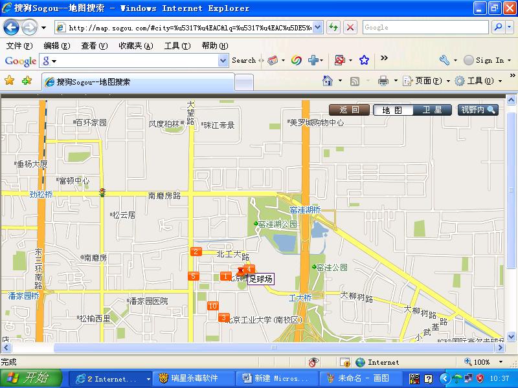Click the Google toolbar swirl icon
This screenshot has width=518, height=388.
pos(297,60)
